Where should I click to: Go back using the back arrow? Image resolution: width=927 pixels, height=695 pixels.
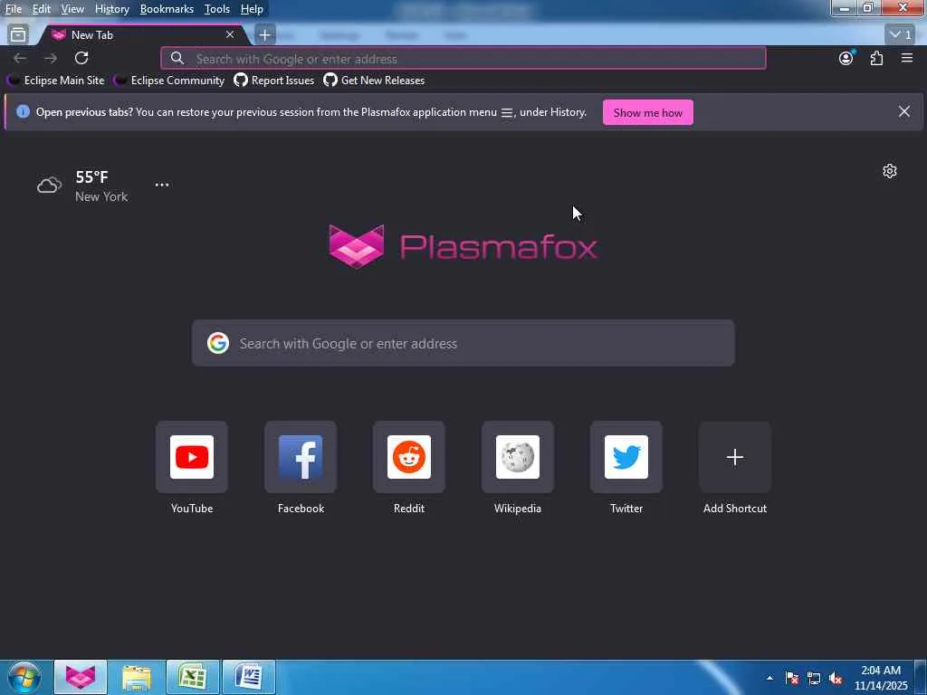[20, 58]
